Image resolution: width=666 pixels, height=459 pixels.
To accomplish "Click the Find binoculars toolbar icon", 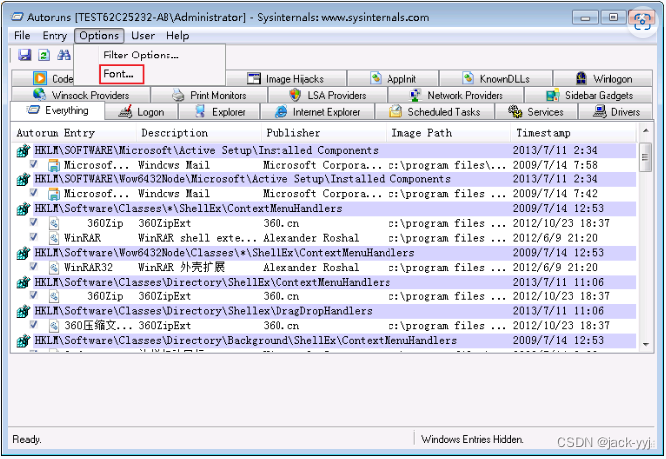I will [x=64, y=55].
